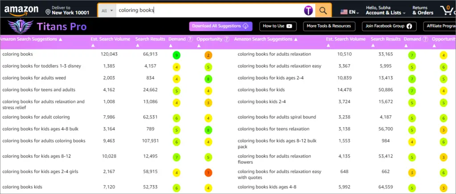Viewport: 456px width, 194px height.
Task: Open the How to Use video button
Action: point(278,26)
